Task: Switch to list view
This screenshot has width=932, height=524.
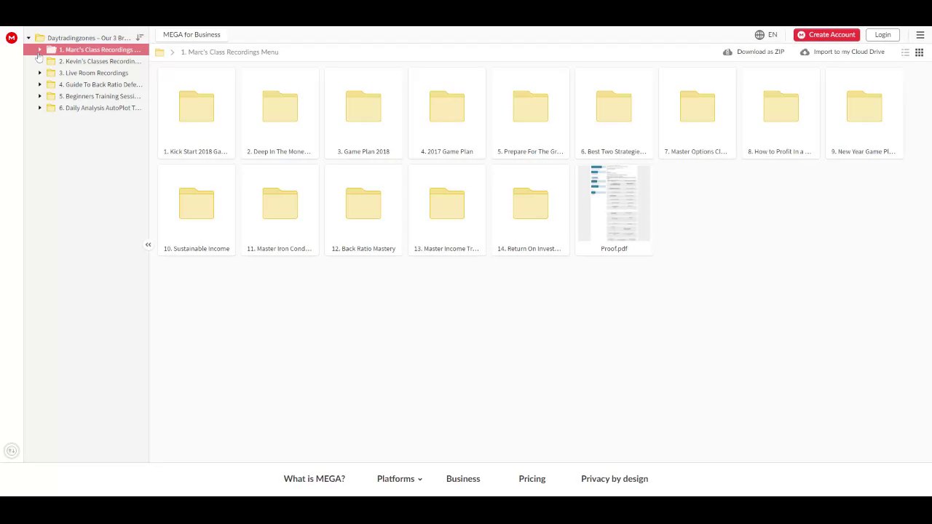Action: click(905, 52)
